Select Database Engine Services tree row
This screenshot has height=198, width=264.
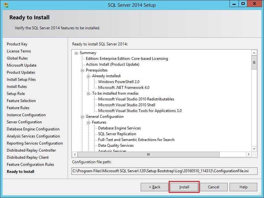(x=119, y=128)
